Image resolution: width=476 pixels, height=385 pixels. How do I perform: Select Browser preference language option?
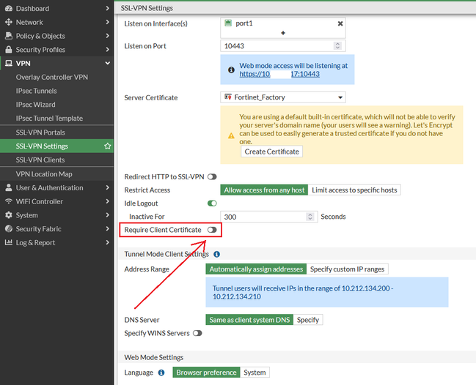(x=206, y=373)
